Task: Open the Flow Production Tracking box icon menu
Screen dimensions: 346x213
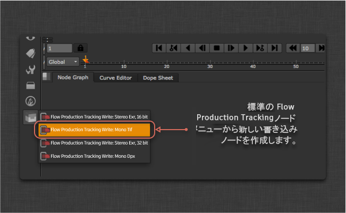Action: click(31, 117)
